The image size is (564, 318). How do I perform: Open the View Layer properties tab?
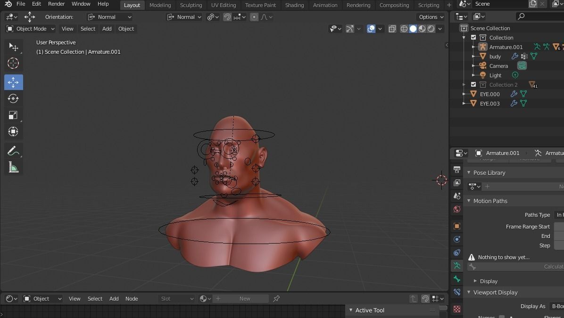coord(457,182)
